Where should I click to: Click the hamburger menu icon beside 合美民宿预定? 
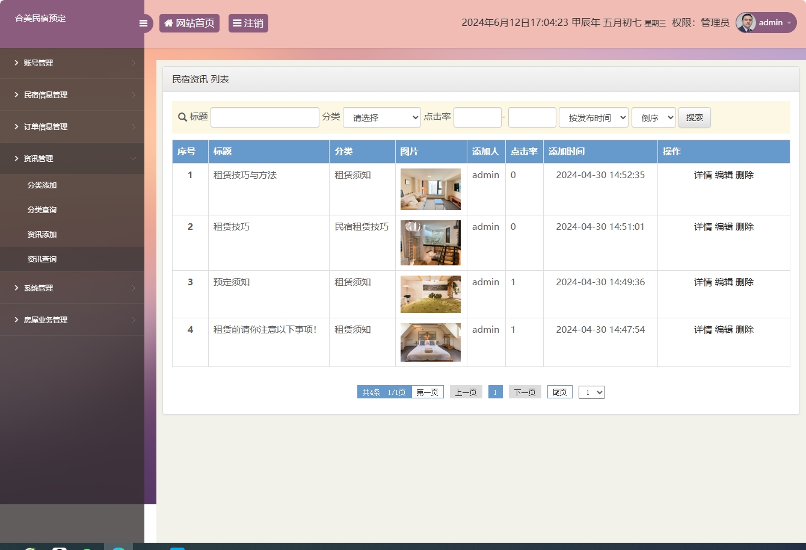point(143,23)
